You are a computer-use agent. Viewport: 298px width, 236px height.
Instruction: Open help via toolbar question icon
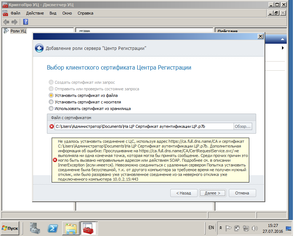[26, 22]
